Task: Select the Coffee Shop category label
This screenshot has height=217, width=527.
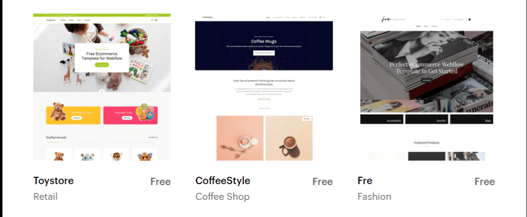Action: [222, 196]
